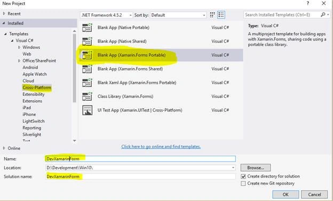Select the LightSwitch category
Viewport: 333px width, 201px height.
pos(34,121)
